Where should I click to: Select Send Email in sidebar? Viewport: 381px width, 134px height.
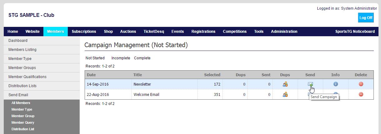(42, 95)
